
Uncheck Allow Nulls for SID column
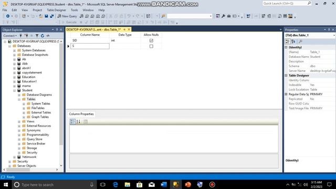(151, 40)
